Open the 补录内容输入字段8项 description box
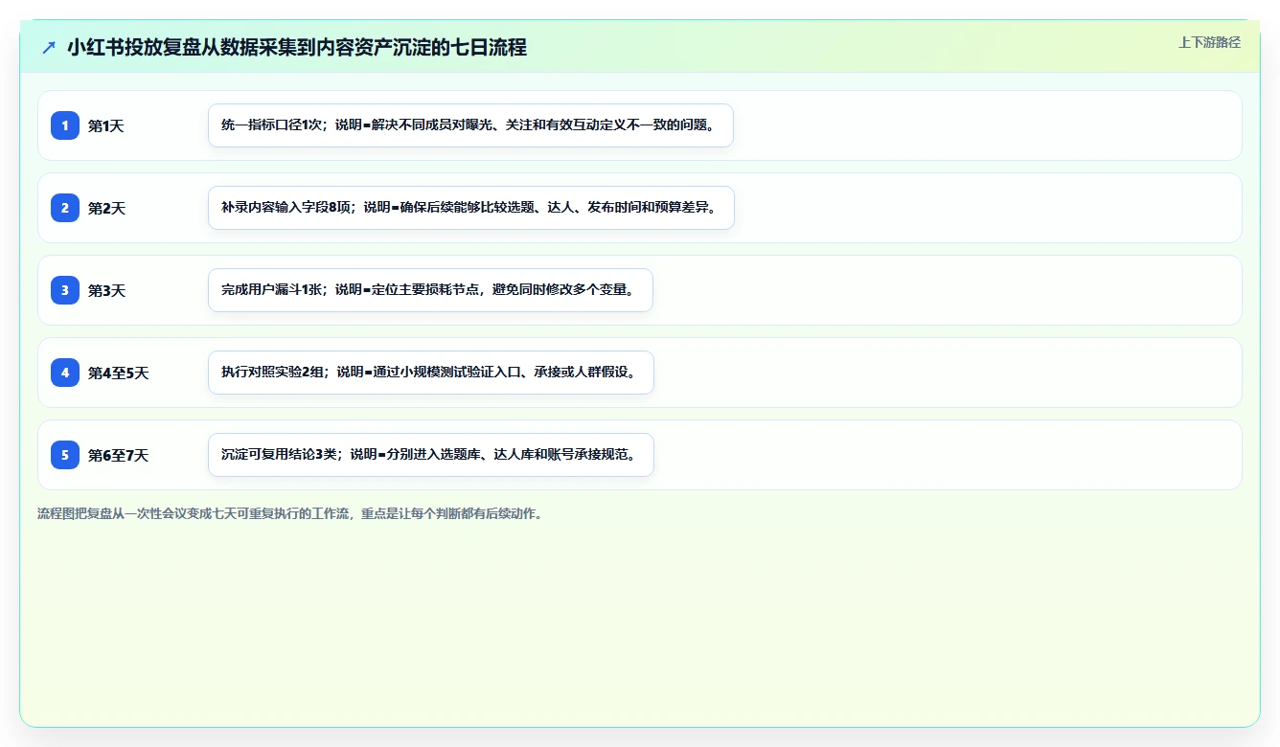This screenshot has width=1280, height=747. point(470,208)
